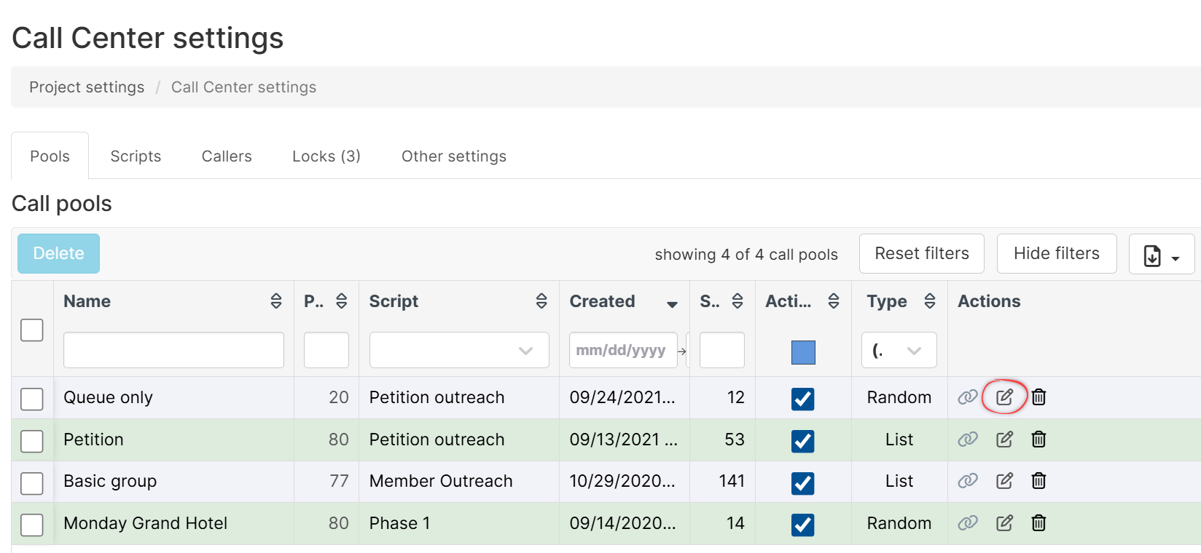Open link icon for Petition pool
The width and height of the screenshot is (1201, 553).
968,439
